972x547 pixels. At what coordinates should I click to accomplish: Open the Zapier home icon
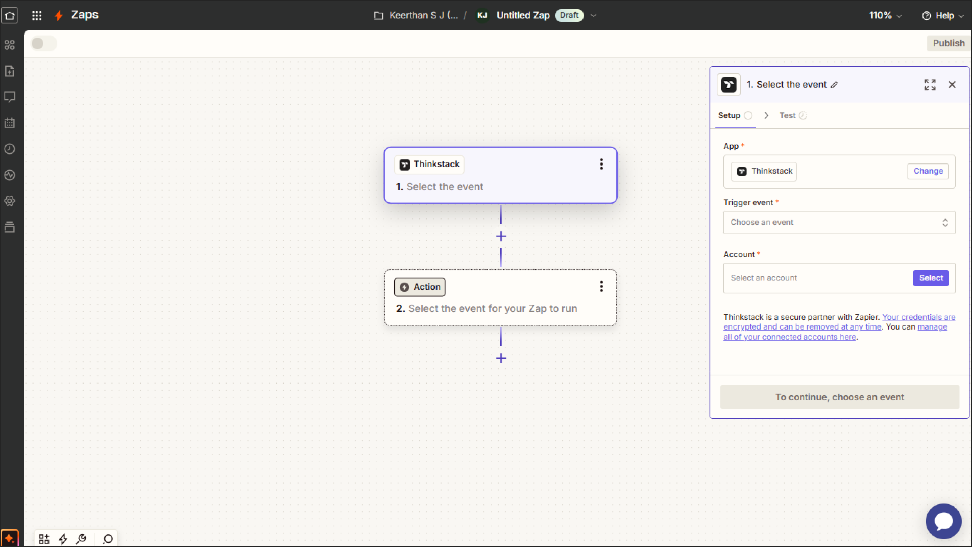point(10,15)
